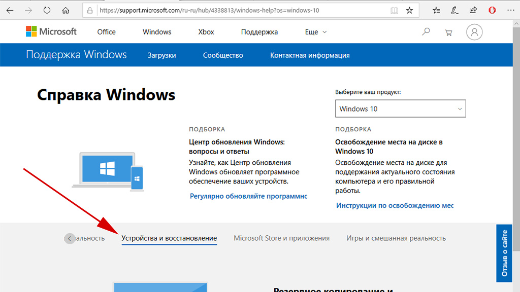This screenshot has width=520, height=292.
Task: Add web notes with pen icon
Action: point(454,10)
